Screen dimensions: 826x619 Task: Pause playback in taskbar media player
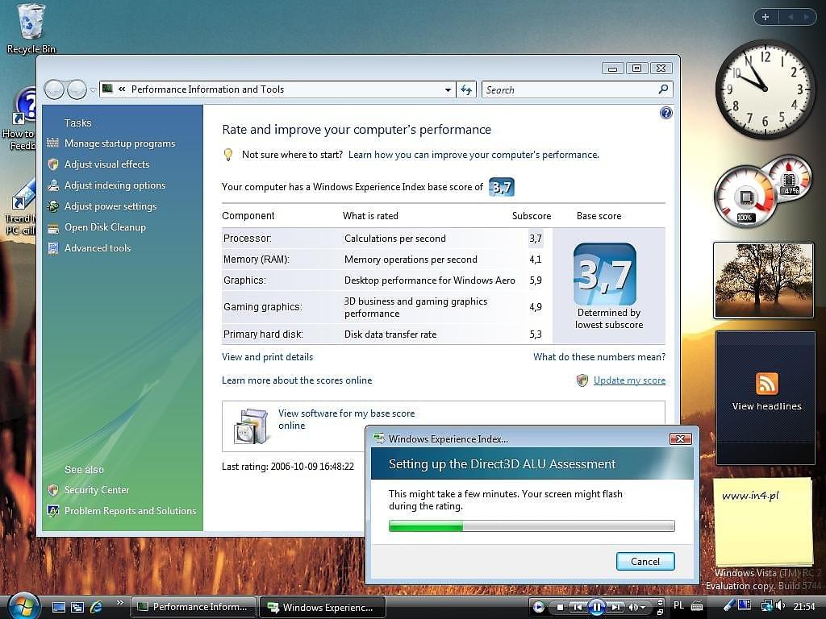click(597, 607)
